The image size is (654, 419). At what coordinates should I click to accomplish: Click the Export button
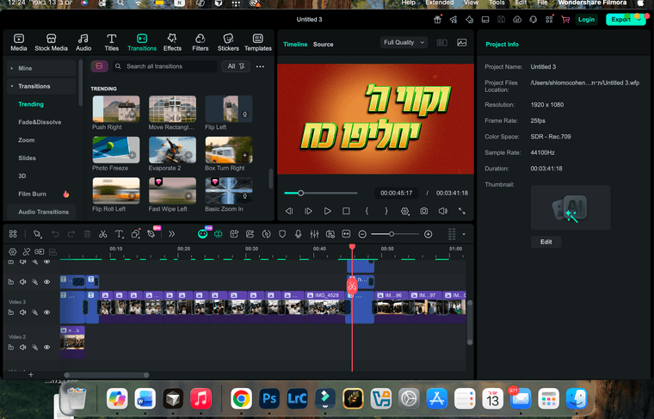point(624,19)
